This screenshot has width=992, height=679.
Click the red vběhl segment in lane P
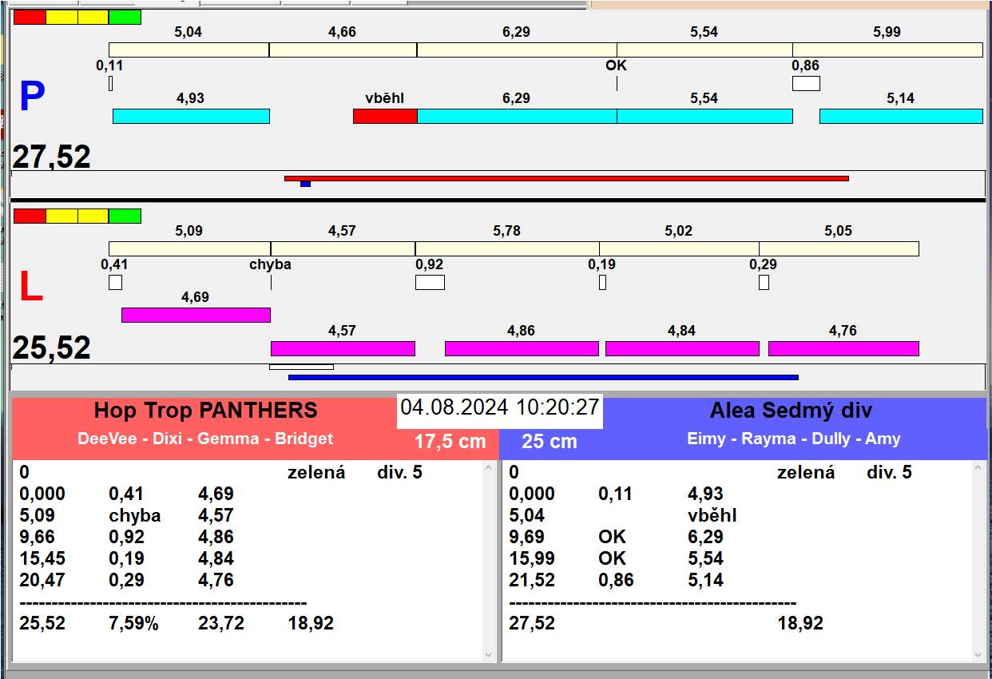385,116
